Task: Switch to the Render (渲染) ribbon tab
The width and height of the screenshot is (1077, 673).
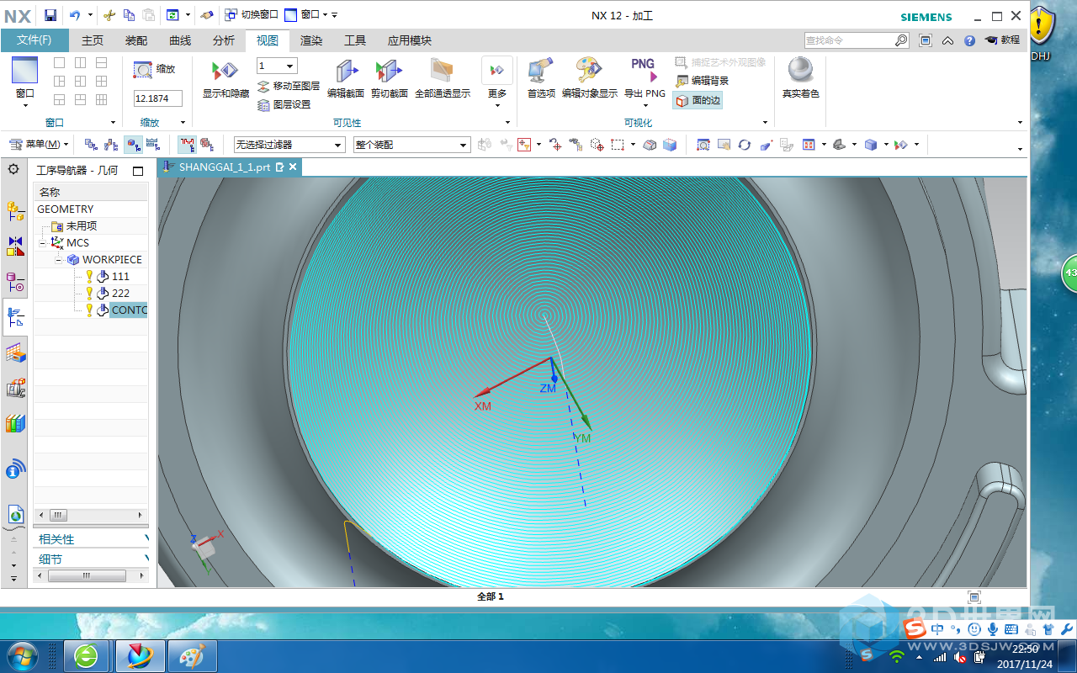Action: [311, 40]
